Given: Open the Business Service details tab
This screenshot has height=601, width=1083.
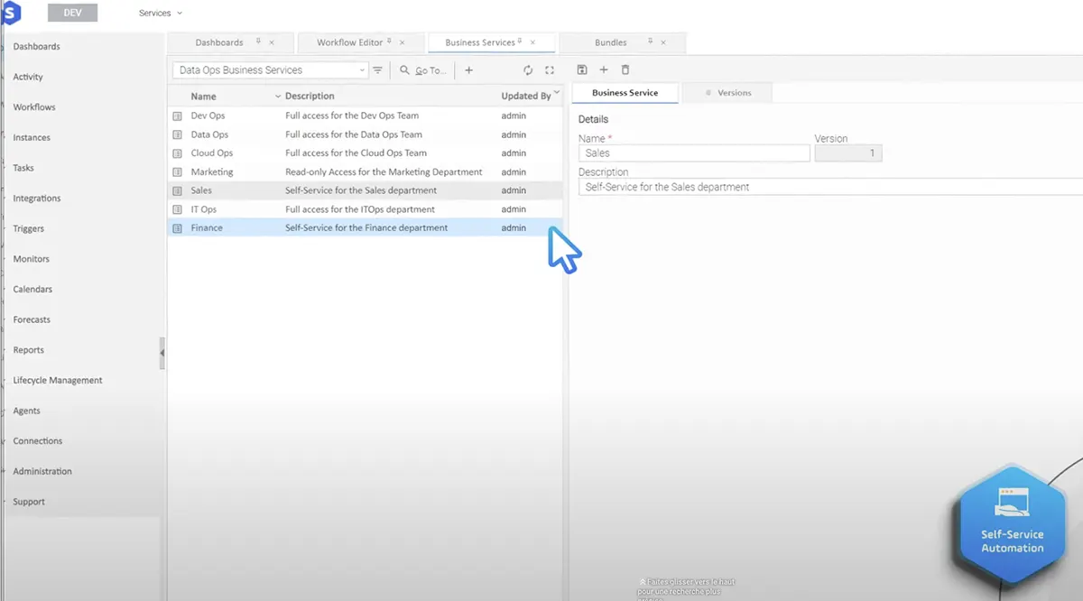Looking at the screenshot, I should [625, 93].
